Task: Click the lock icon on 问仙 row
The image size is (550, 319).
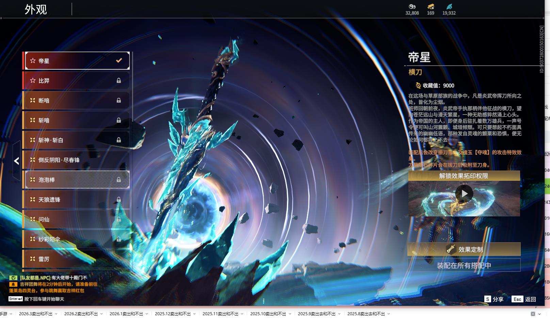Action: (119, 219)
